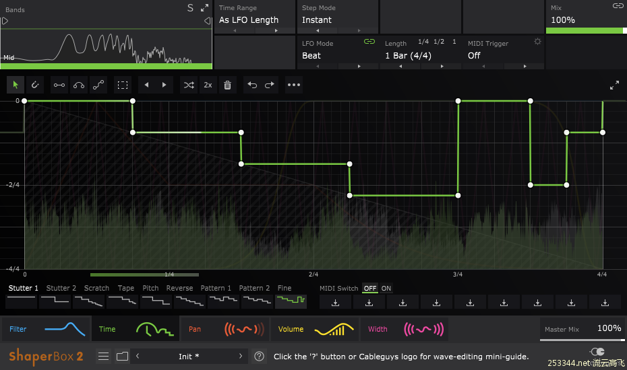Open the Length 1 Bar dropdown
627x370 pixels.
tap(409, 56)
